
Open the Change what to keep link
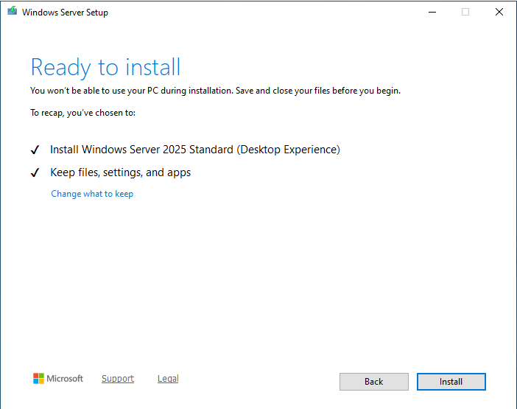[92, 194]
